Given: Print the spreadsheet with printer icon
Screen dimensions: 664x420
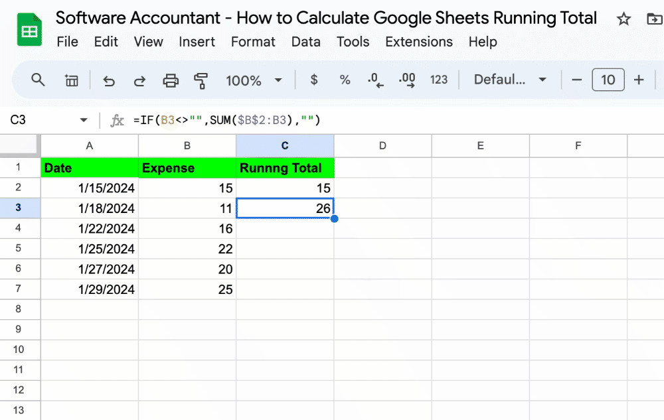Looking at the screenshot, I should click(x=171, y=80).
